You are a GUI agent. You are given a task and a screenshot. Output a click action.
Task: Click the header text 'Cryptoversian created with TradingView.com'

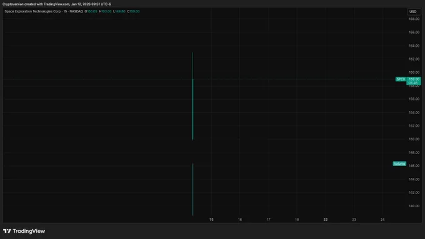(36, 4)
